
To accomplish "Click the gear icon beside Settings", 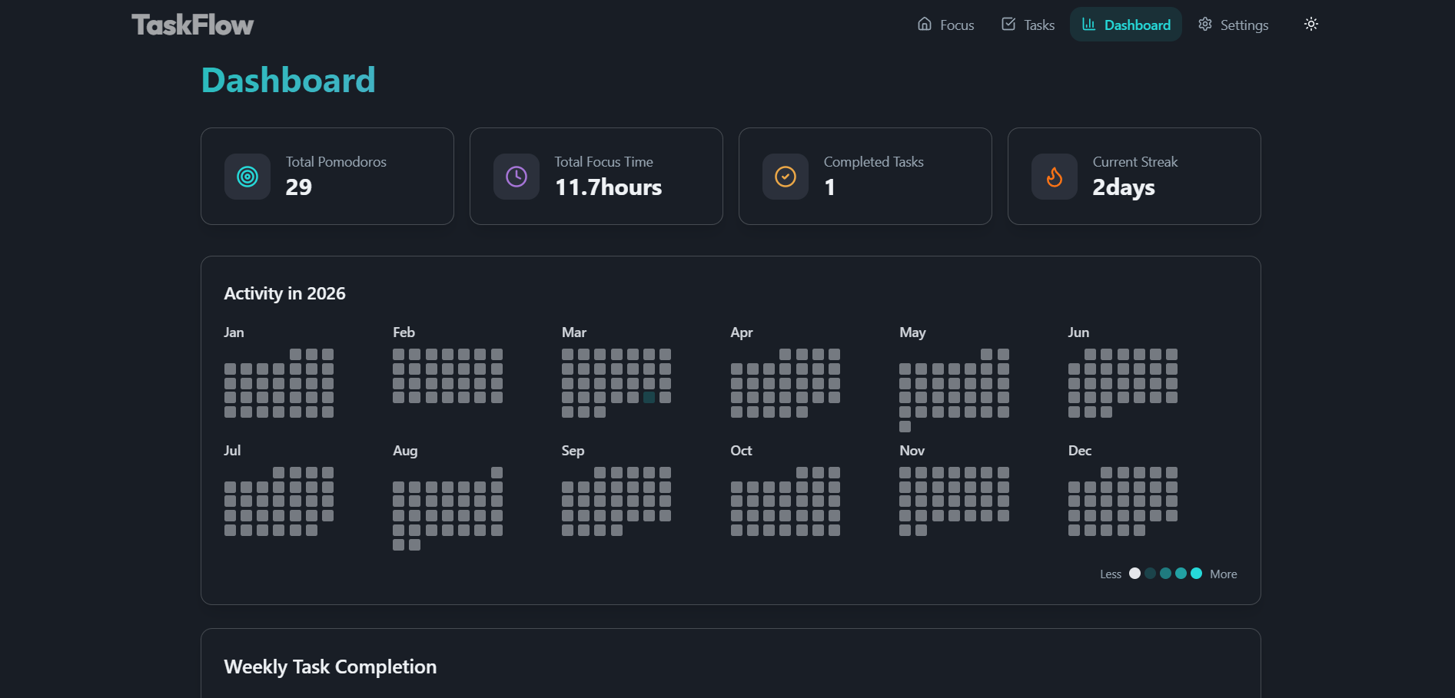I will [1204, 24].
